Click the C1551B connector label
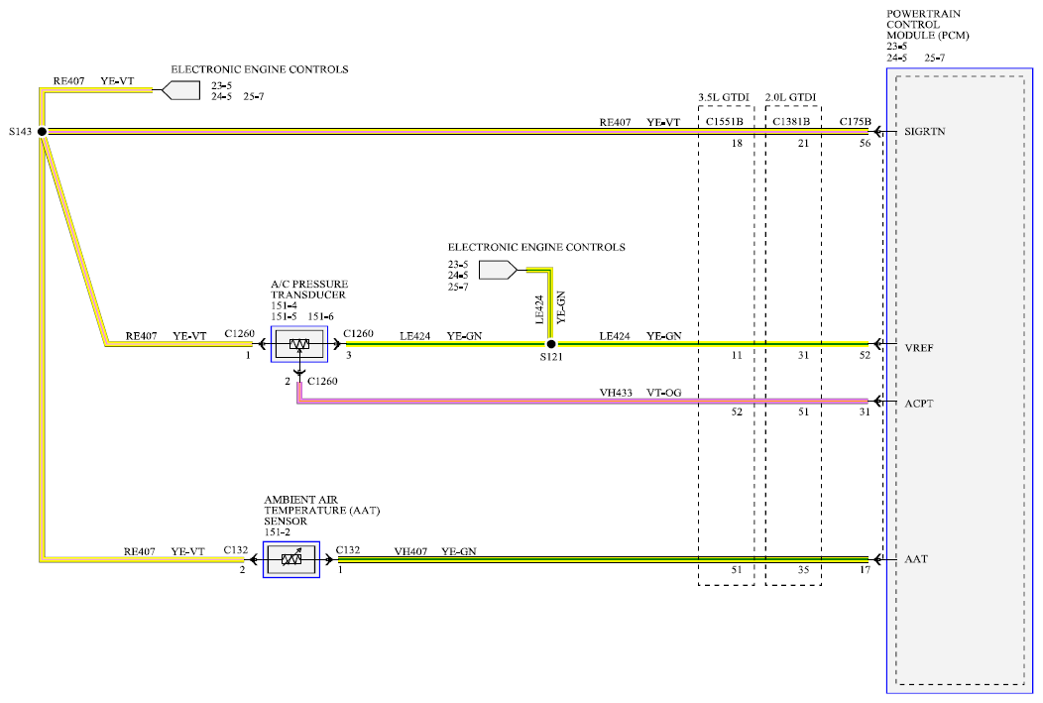 (x=725, y=122)
